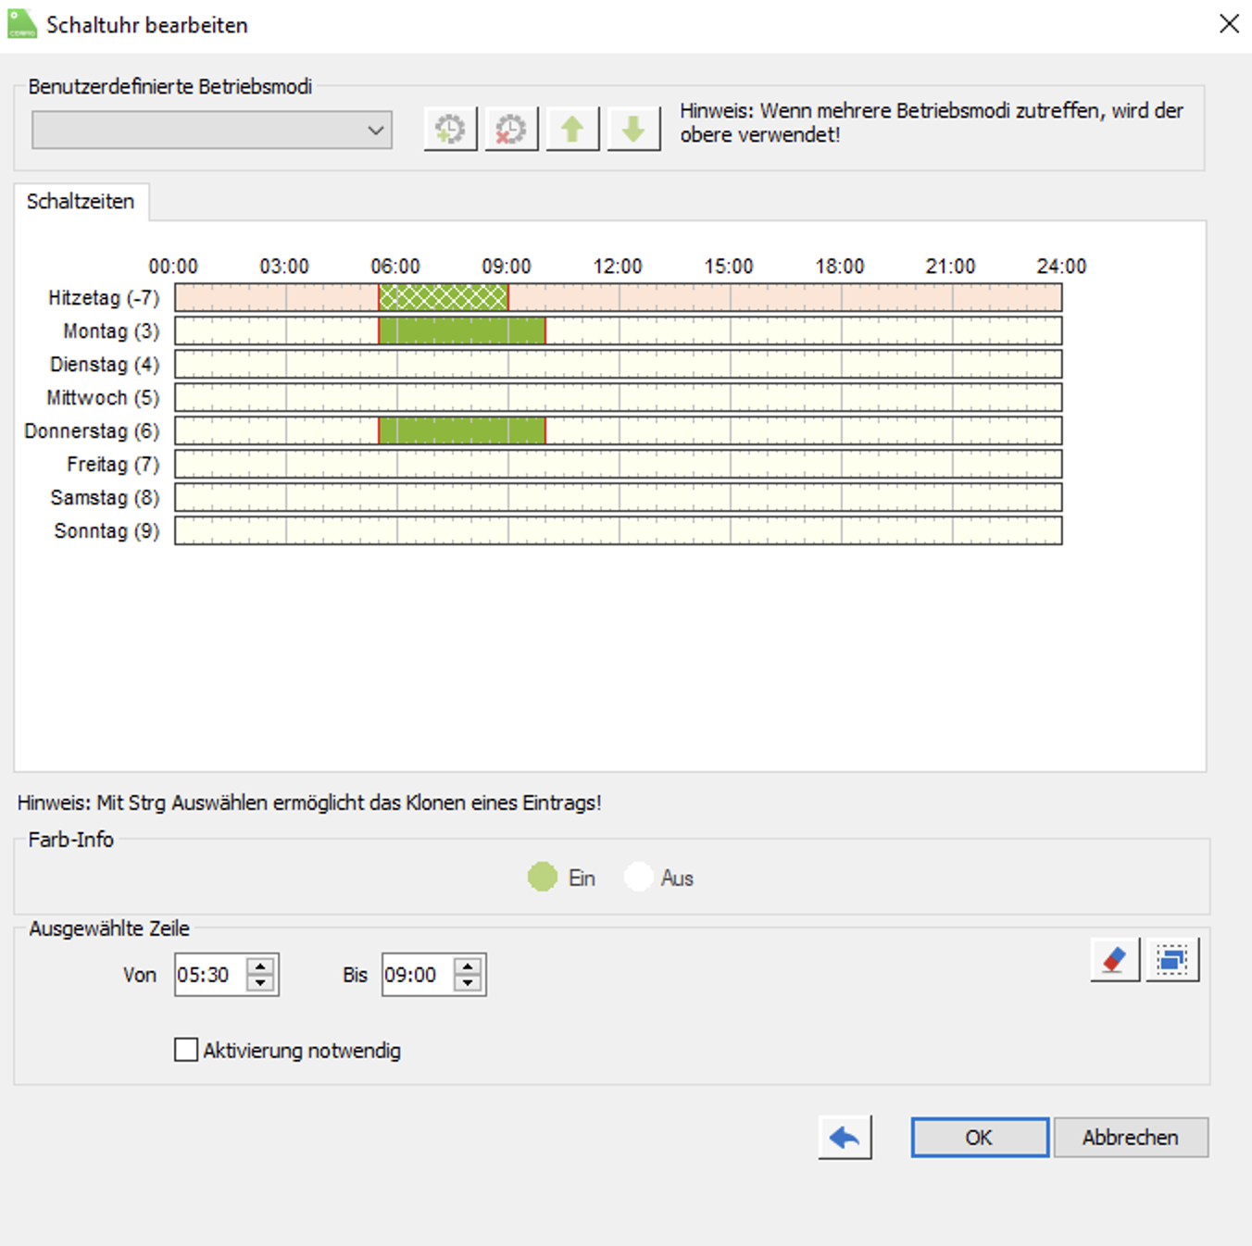
Task: Close the Schaltuhr bearbeiten dialog
Action: pos(1229,24)
